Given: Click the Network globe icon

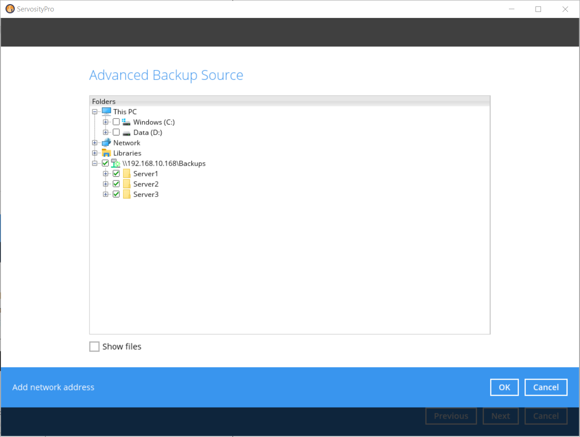Looking at the screenshot, I should (x=106, y=142).
